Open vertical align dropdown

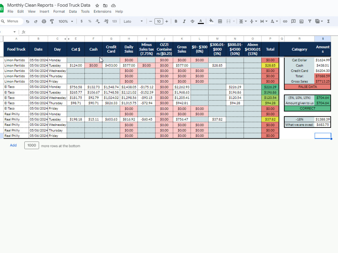pos(253,21)
